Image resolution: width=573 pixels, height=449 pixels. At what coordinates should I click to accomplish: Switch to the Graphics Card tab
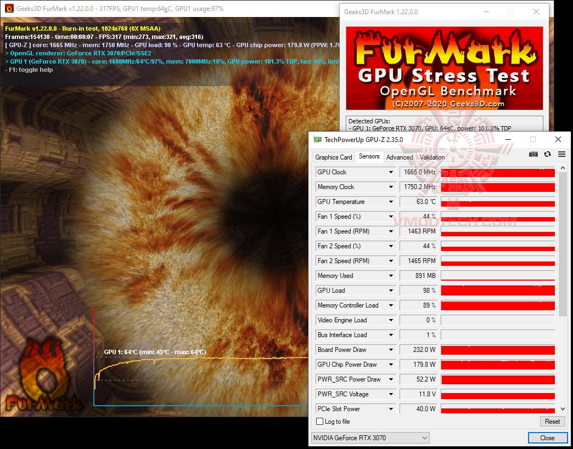pos(333,157)
